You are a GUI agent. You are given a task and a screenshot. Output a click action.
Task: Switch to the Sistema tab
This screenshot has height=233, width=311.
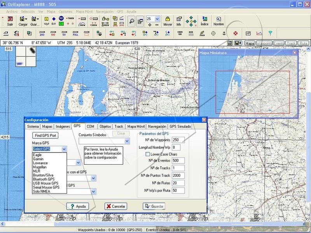[x=33, y=127]
